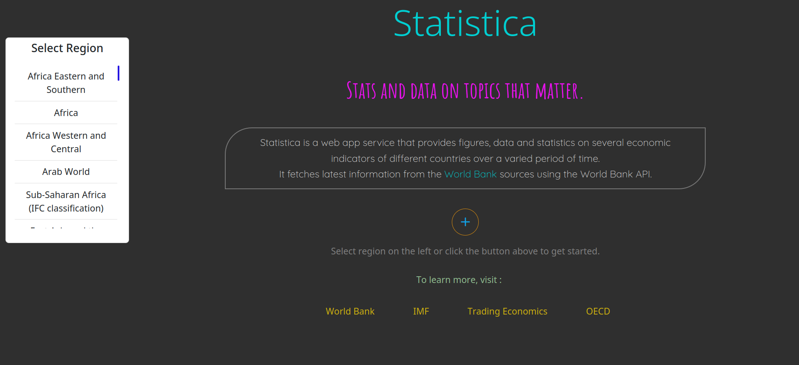Select the Africa region
This screenshot has height=365, width=799.
pos(66,112)
